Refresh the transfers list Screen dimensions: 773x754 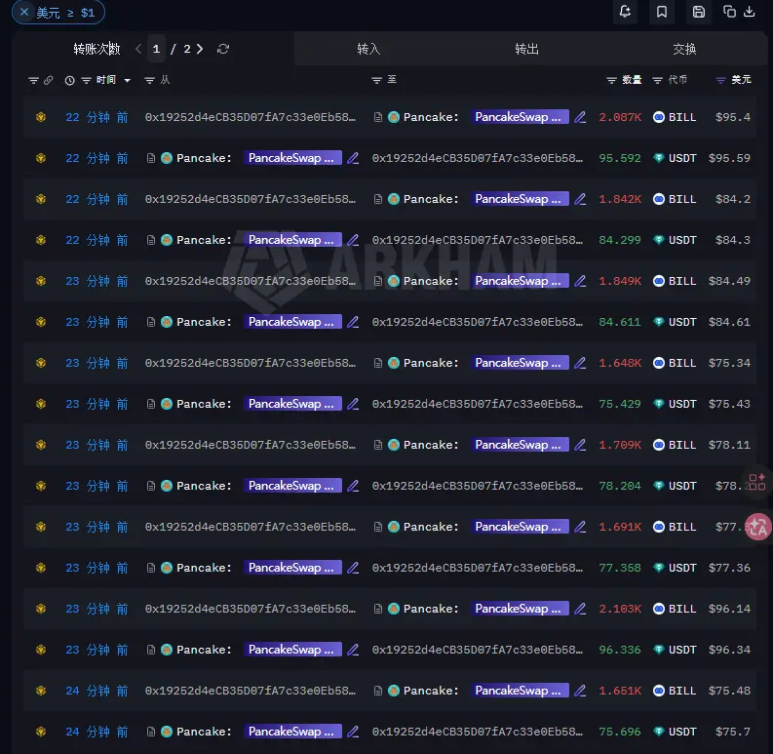223,49
